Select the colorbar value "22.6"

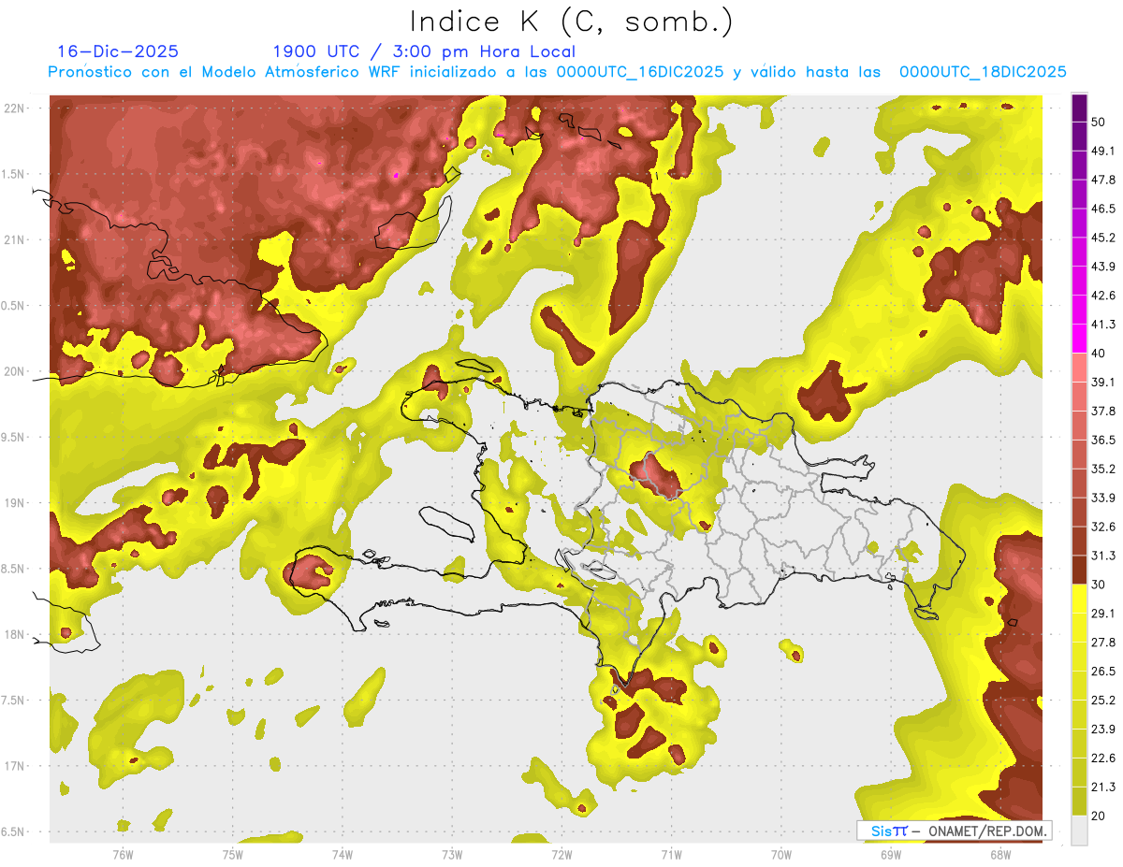(1102, 758)
